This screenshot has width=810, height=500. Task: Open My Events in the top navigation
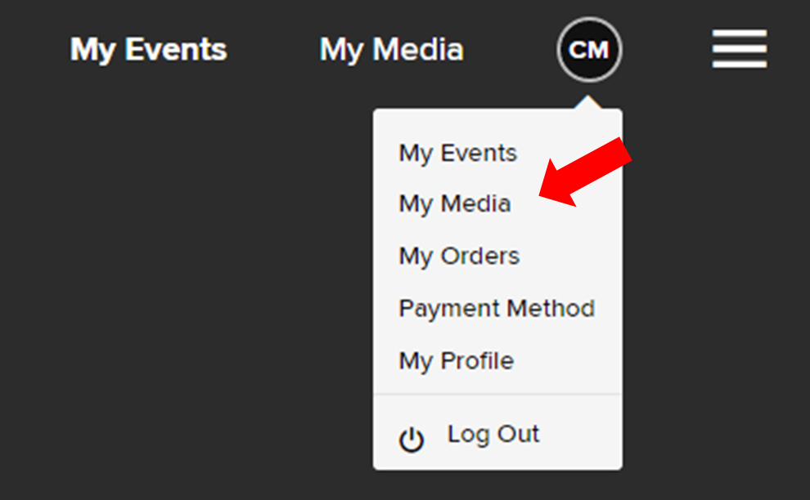(x=149, y=50)
